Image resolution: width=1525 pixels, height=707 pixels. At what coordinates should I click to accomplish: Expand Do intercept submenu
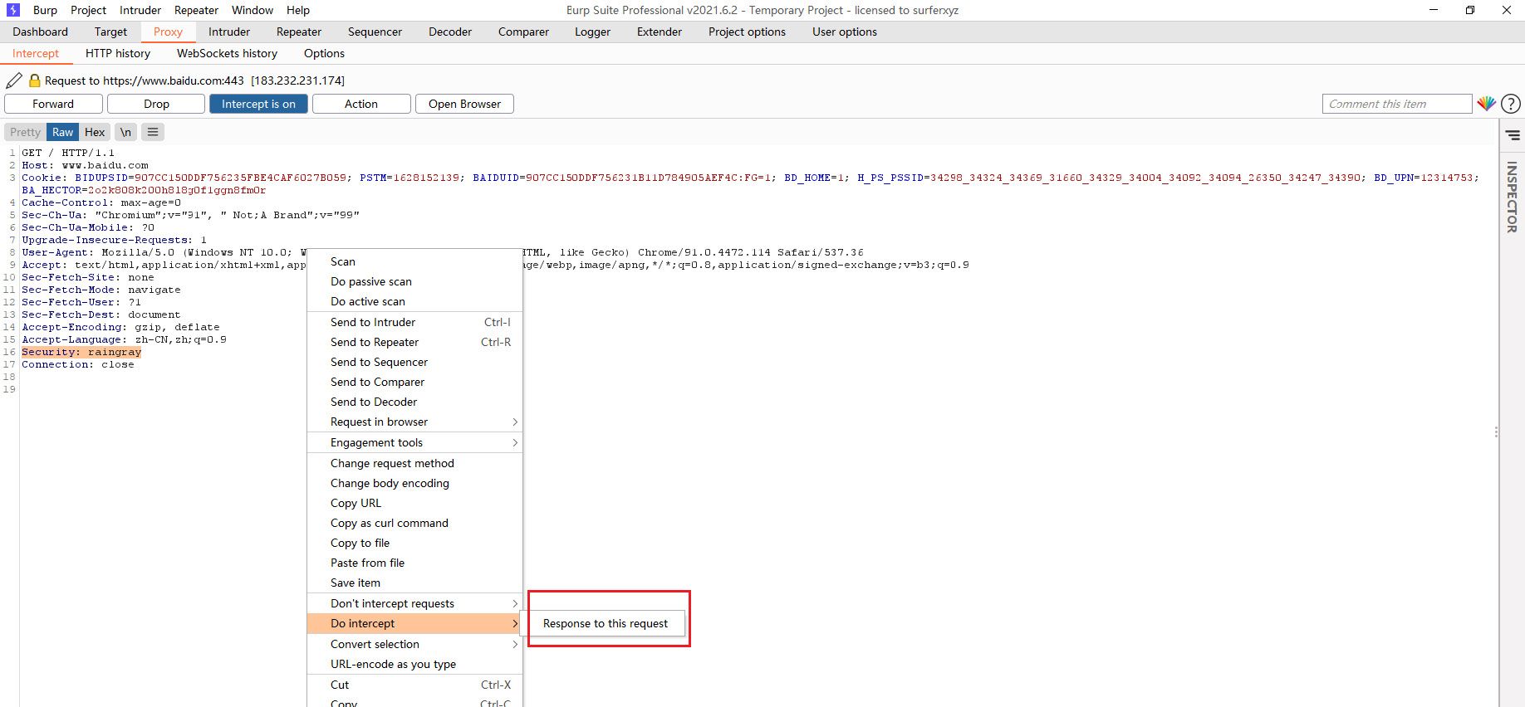(x=414, y=623)
